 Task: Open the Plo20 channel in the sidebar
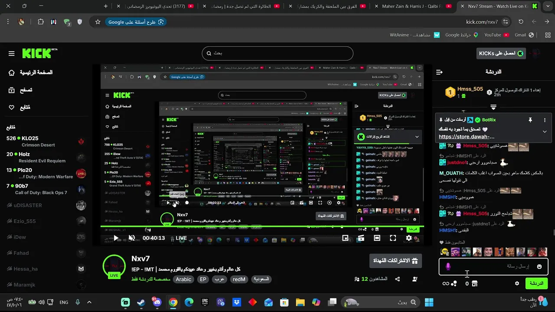click(46, 173)
